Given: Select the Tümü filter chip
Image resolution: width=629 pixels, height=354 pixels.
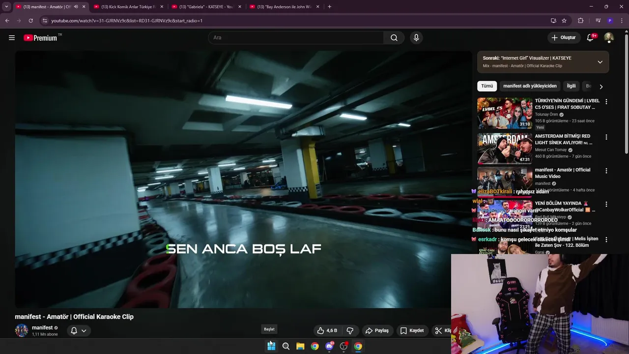Looking at the screenshot, I should coord(487,86).
